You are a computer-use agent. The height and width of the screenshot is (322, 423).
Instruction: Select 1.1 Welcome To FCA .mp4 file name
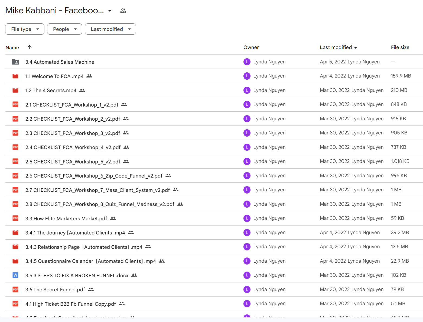[x=54, y=76]
